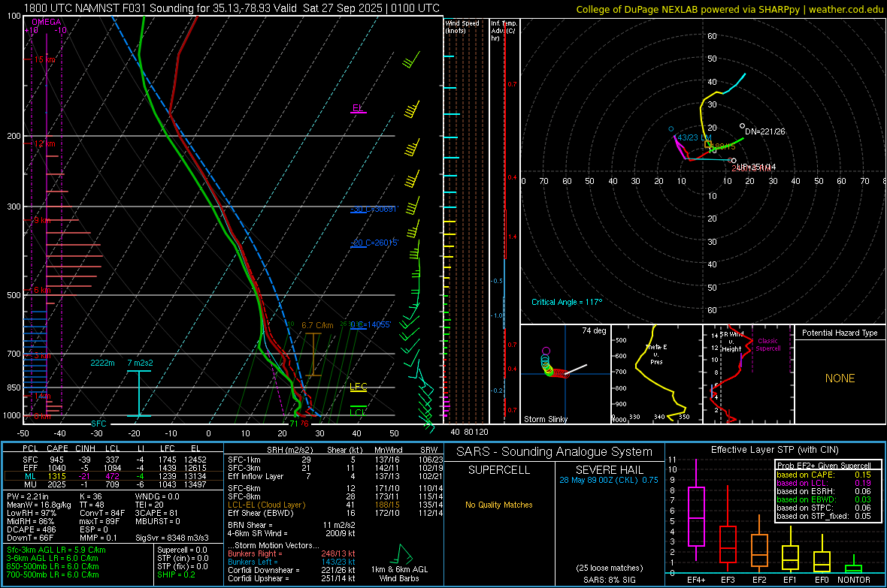
Task: Click the EF3 axis label
Action: point(728,580)
